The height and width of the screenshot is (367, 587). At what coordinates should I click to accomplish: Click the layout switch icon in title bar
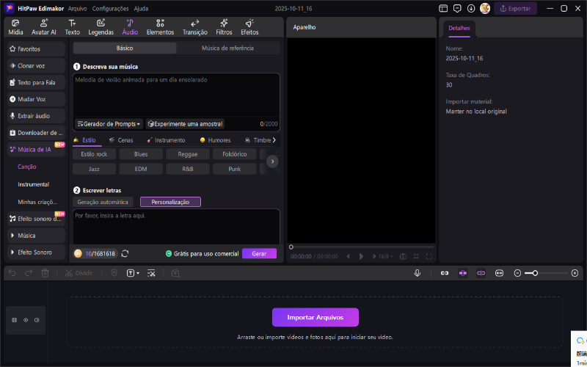pyautogui.click(x=443, y=8)
